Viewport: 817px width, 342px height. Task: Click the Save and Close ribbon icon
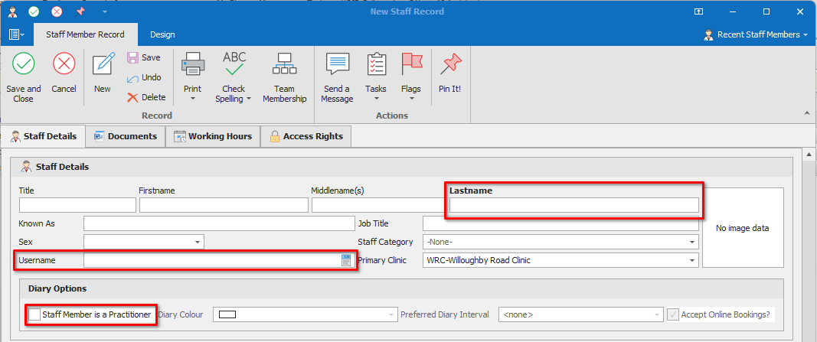pos(23,64)
